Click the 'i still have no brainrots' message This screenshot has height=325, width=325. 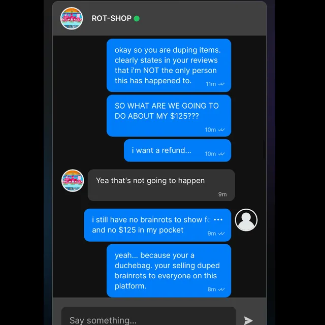[x=157, y=225]
